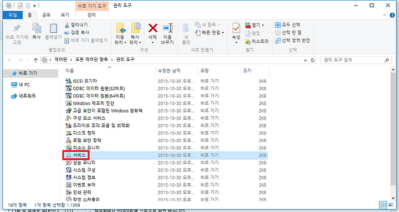
Task: Click the 이름 바꾸기 rename icon
Action: pyautogui.click(x=168, y=28)
